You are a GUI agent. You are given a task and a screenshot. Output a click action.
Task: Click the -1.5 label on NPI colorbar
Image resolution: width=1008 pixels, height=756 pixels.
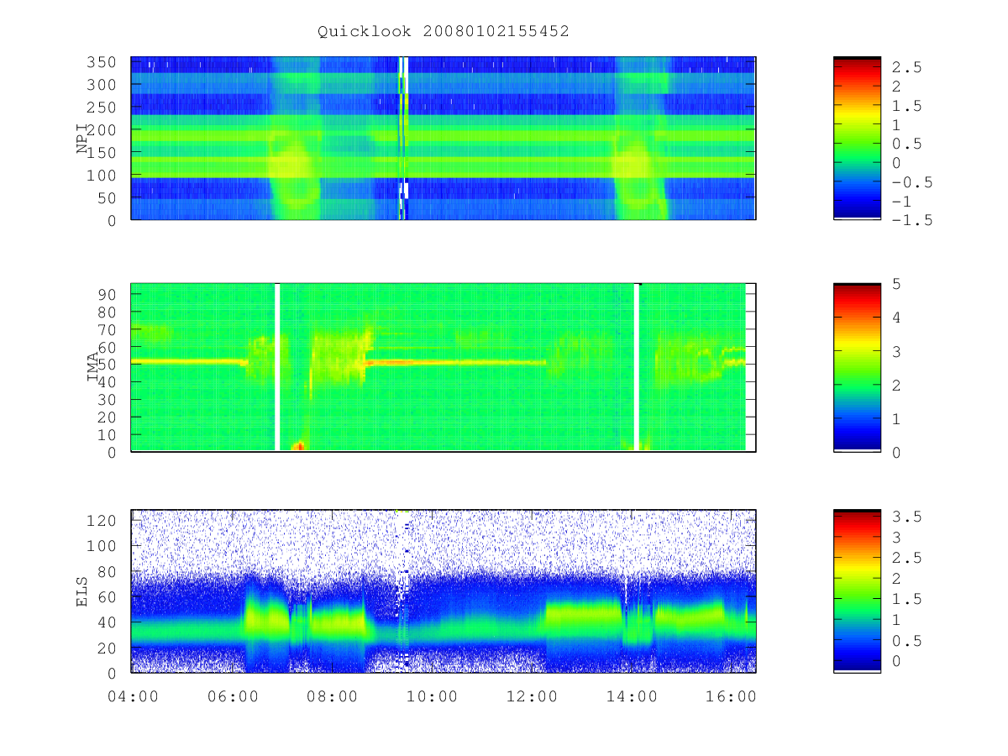coord(911,220)
